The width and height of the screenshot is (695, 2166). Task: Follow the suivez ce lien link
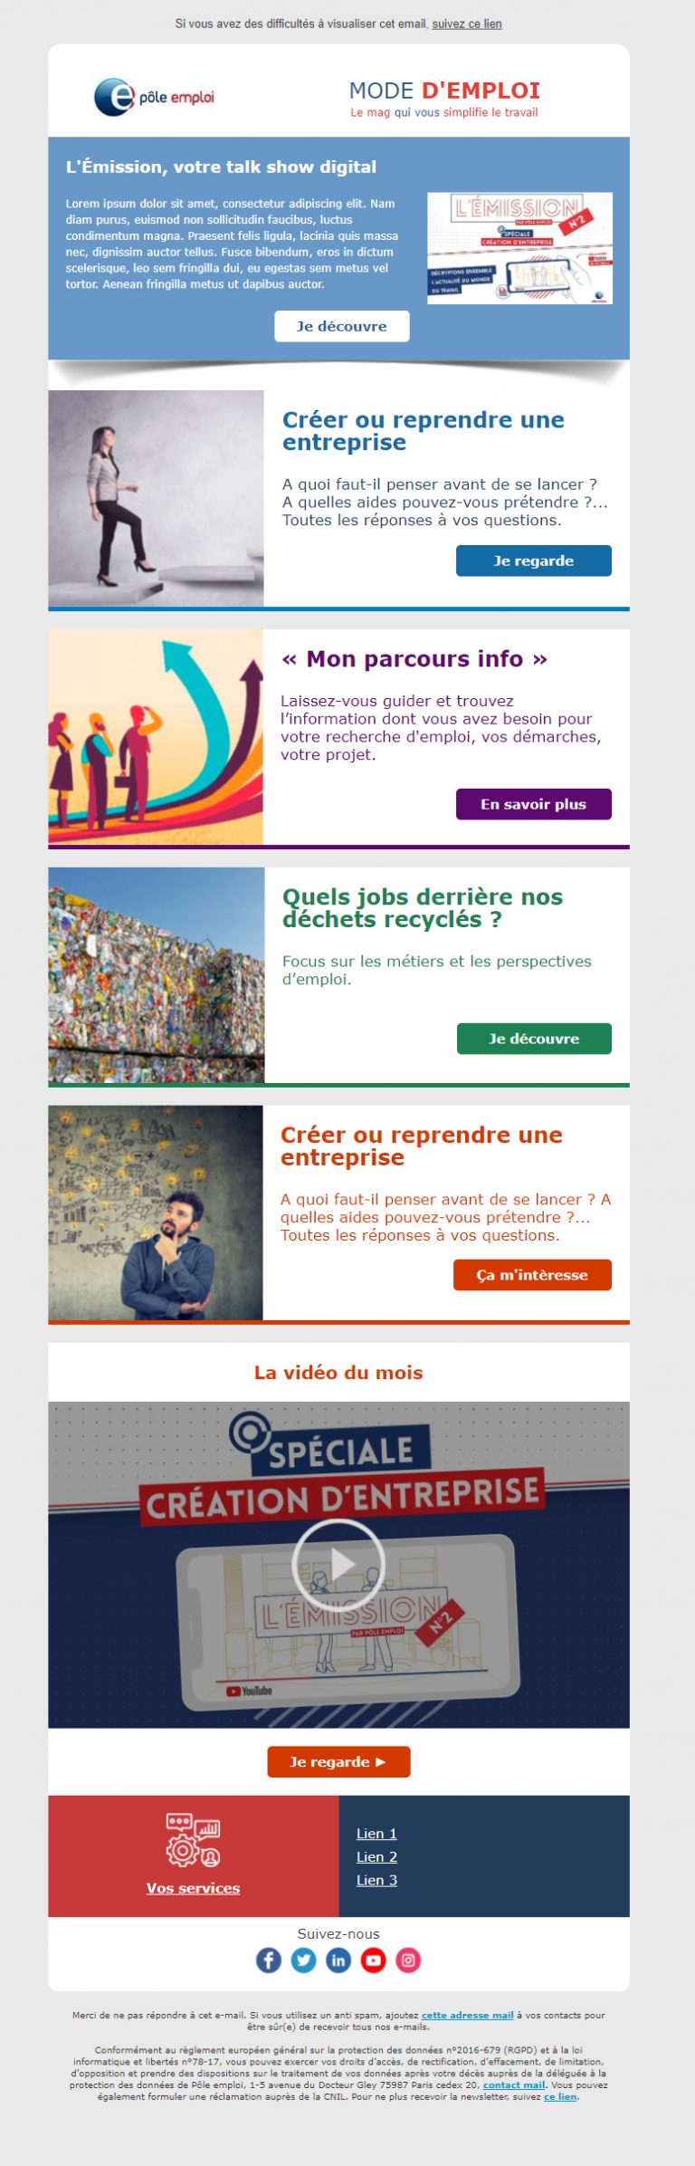(467, 24)
